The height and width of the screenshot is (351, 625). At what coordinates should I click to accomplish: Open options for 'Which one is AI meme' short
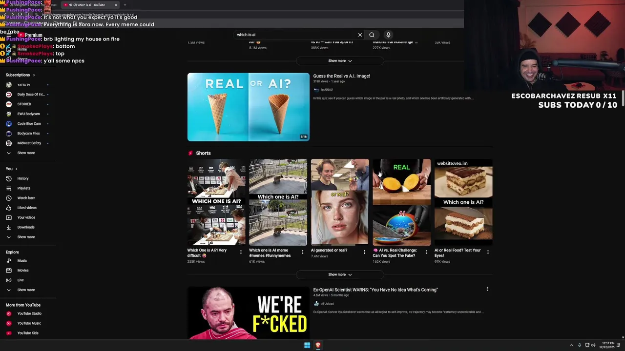(x=302, y=252)
